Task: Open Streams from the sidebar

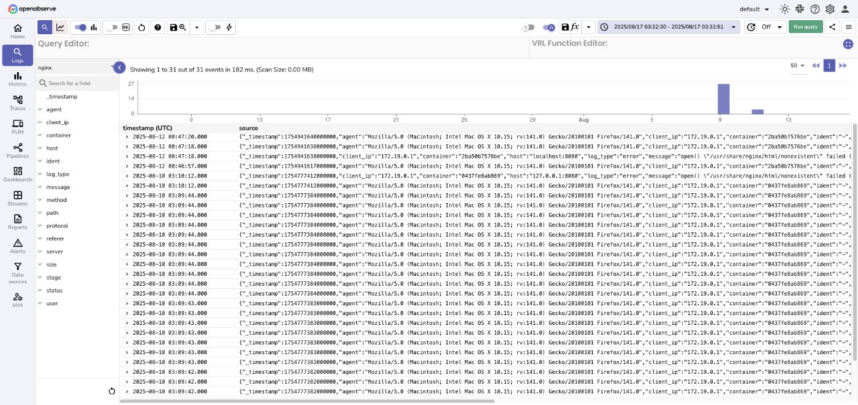Action: pos(17,198)
